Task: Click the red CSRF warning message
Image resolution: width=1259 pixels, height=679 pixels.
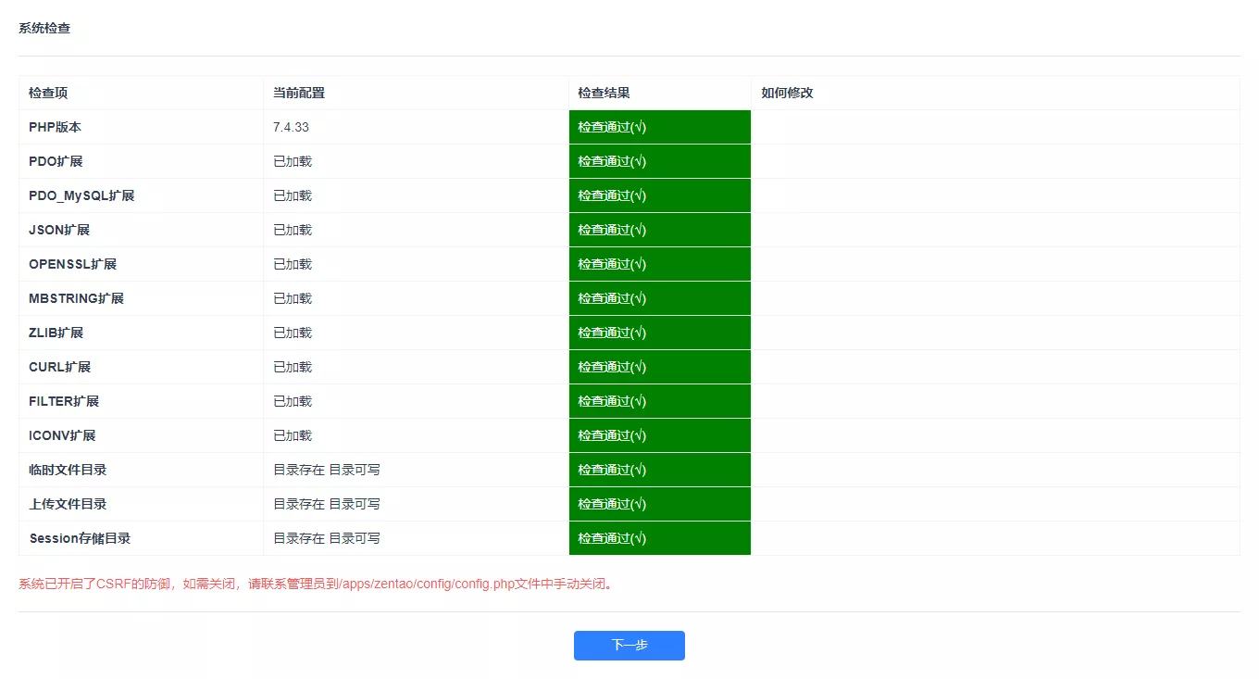Action: [317, 584]
